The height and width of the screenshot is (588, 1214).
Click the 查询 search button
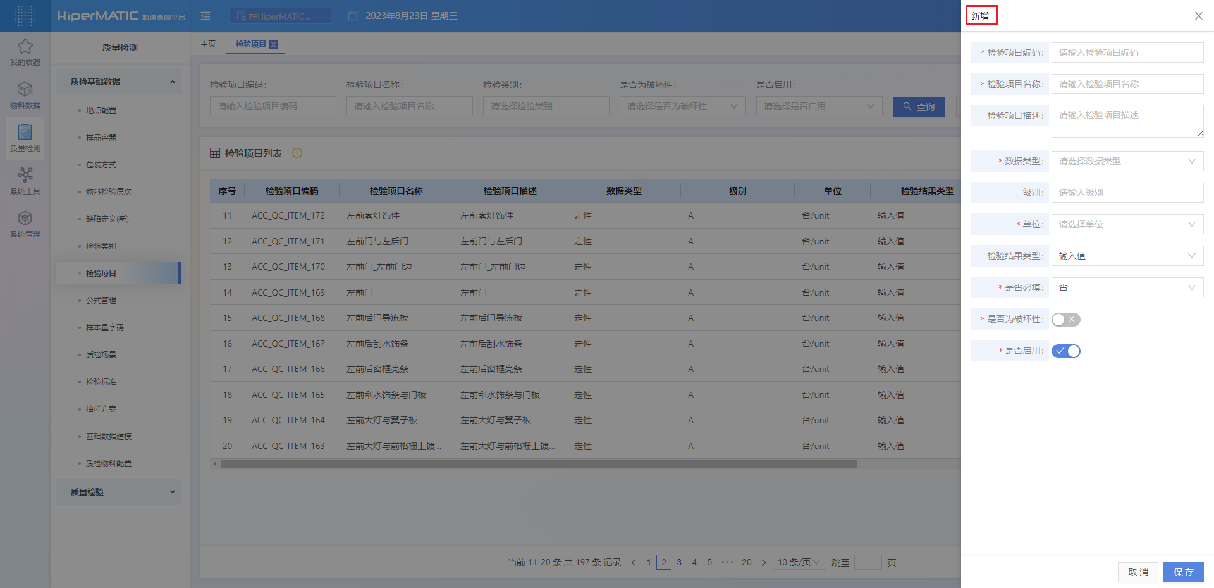[x=919, y=107]
